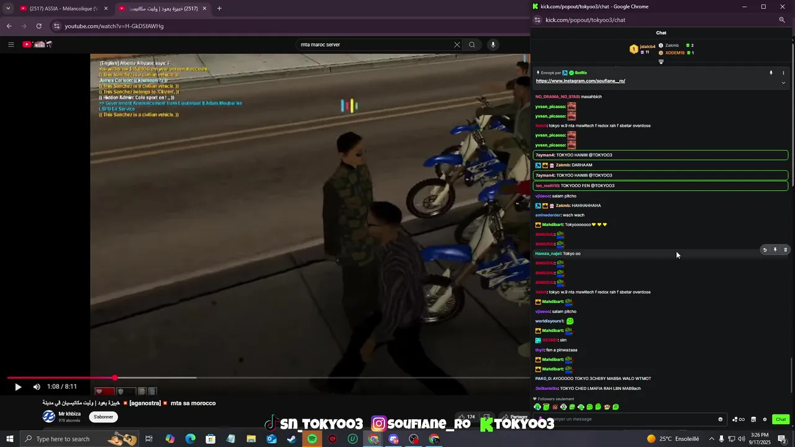This screenshot has height=447, width=795.
Task: Open Steam from the taskbar
Action: point(291,439)
